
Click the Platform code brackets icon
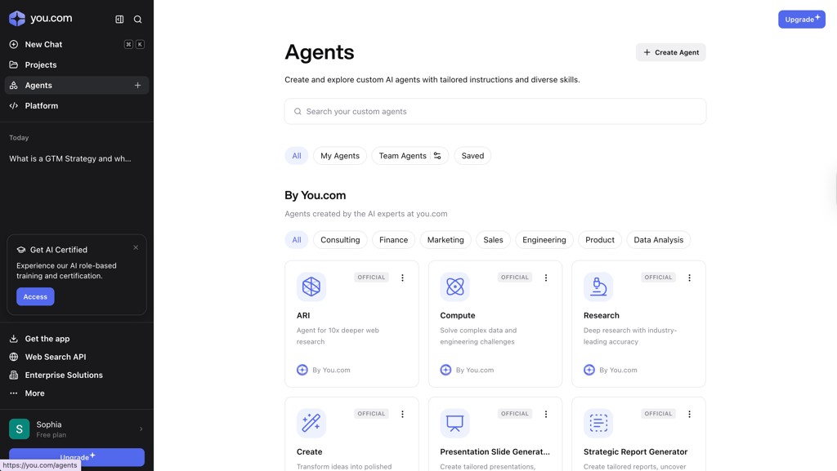pyautogui.click(x=14, y=105)
